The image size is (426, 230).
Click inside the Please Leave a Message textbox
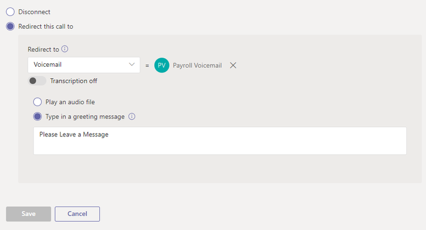(x=220, y=141)
